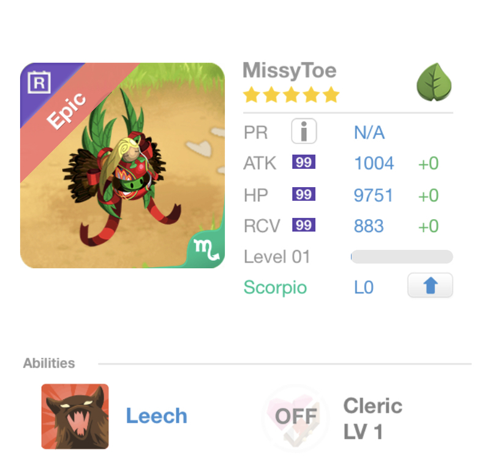Click the purple 99 badge beside HP

(304, 195)
